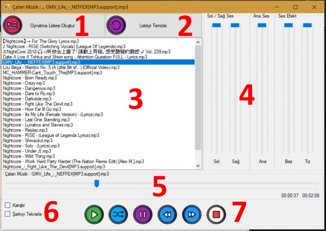Click the song progress seek slider
The image size is (326, 231).
point(97,183)
